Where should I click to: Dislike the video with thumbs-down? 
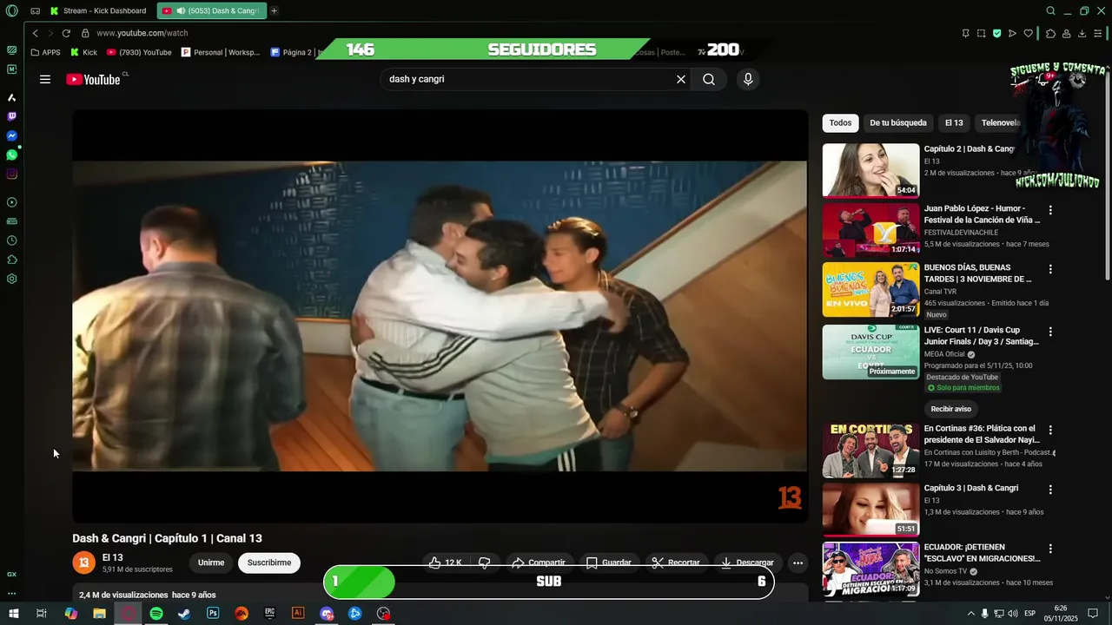(485, 562)
